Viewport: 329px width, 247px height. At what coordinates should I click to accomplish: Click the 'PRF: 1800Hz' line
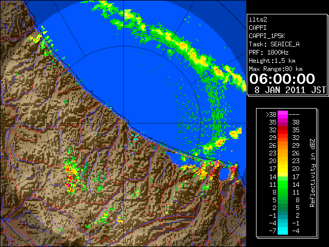269,52
